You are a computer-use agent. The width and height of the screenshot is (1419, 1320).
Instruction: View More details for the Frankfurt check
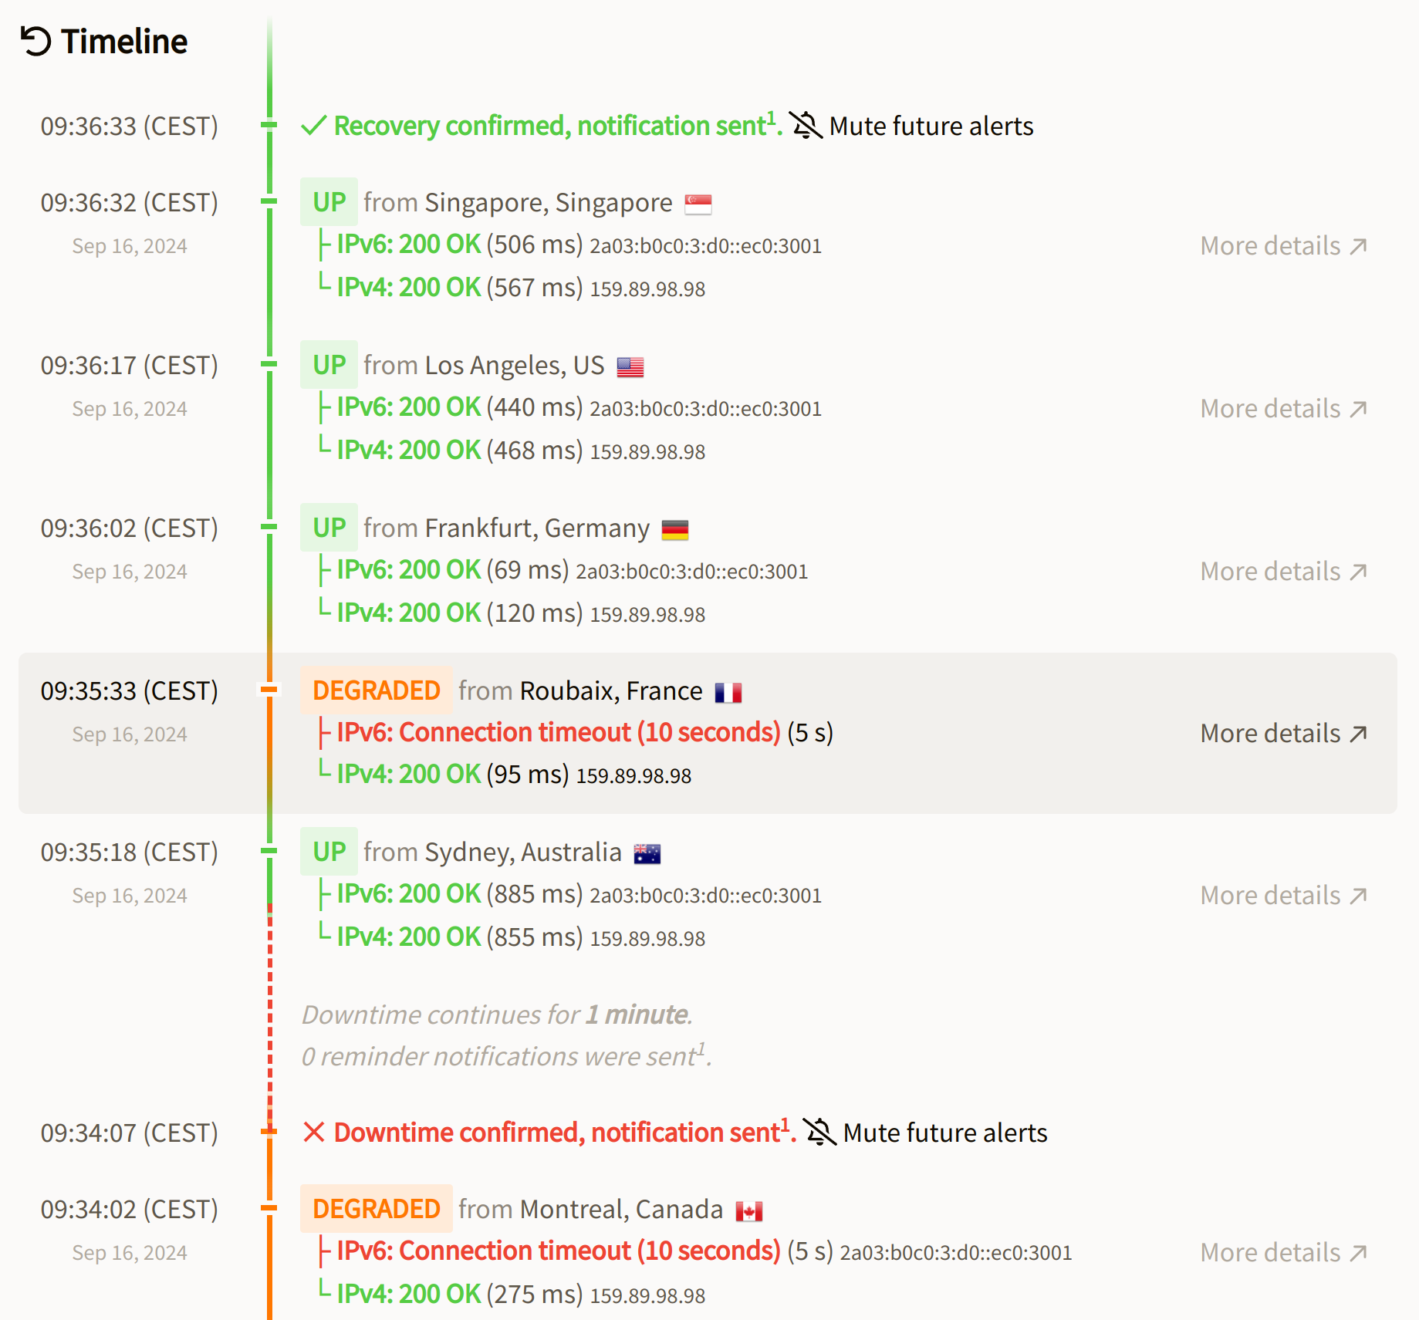(x=1282, y=571)
